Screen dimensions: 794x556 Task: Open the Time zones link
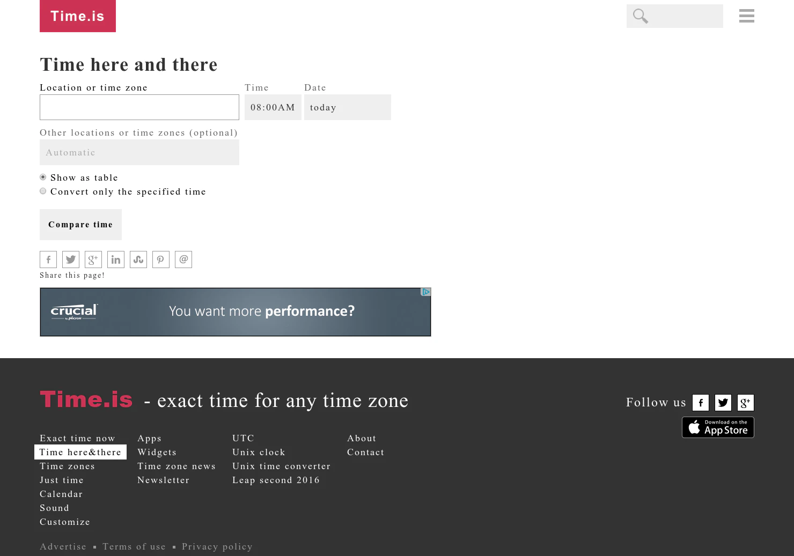pos(68,466)
